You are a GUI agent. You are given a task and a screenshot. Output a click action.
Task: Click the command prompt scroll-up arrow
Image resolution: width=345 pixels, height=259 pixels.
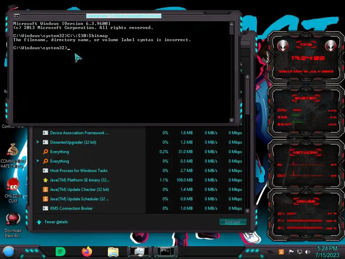pos(231,24)
